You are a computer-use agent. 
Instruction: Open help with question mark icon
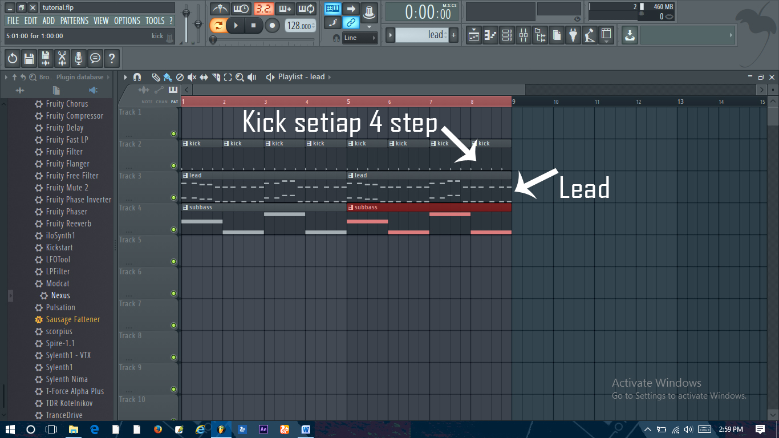pos(112,58)
